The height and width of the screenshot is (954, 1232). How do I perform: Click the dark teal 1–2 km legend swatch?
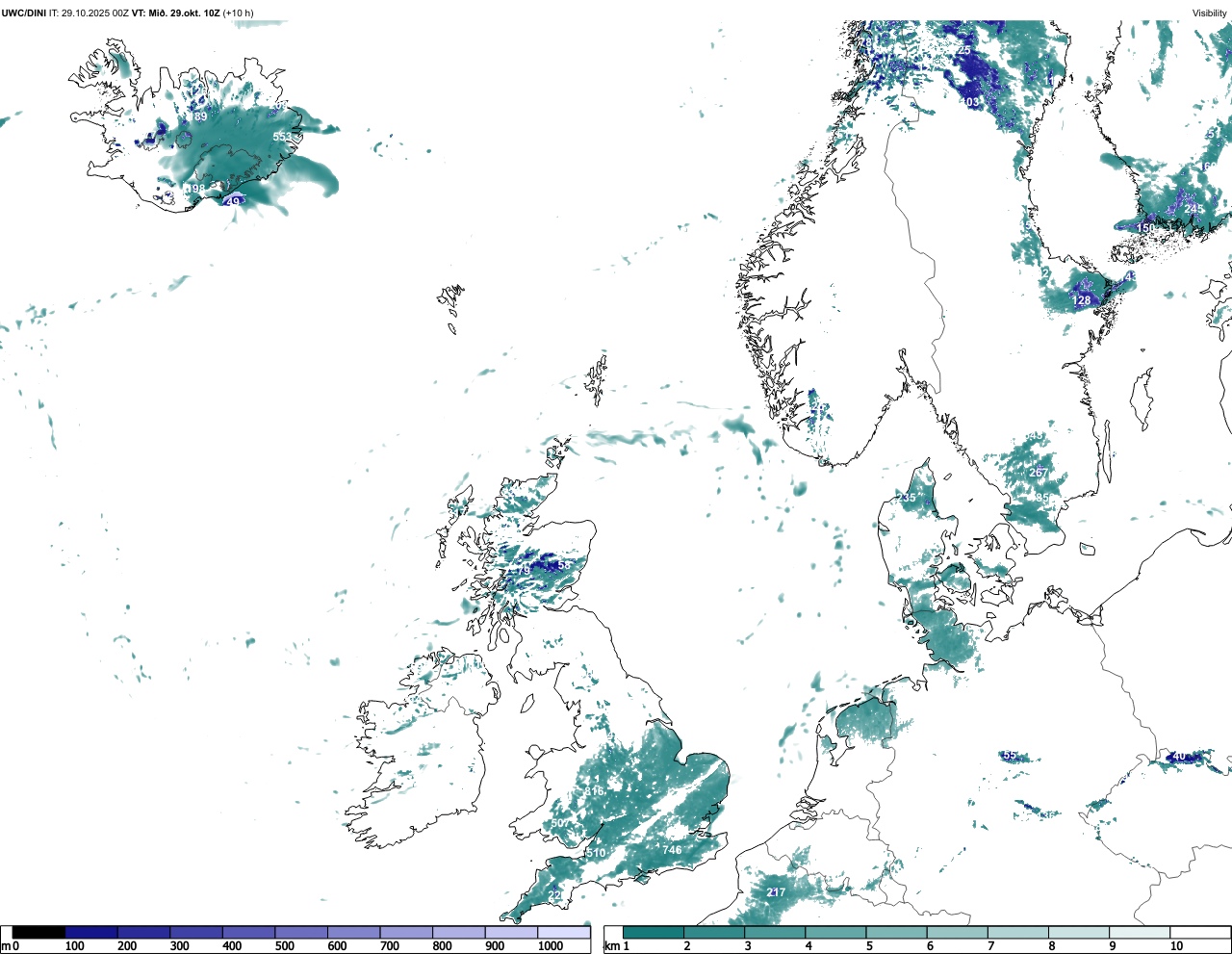(654, 933)
